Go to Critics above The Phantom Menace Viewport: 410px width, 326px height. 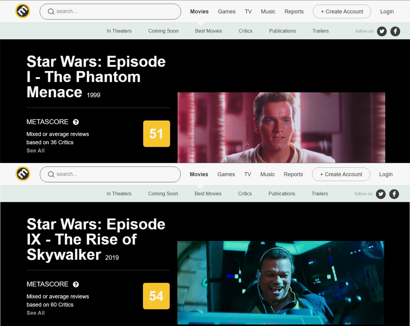246,31
